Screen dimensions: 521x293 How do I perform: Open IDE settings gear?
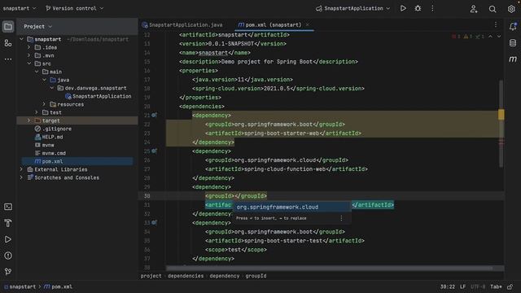click(511, 9)
